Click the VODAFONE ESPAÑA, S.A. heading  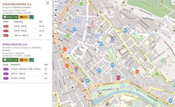17,4
